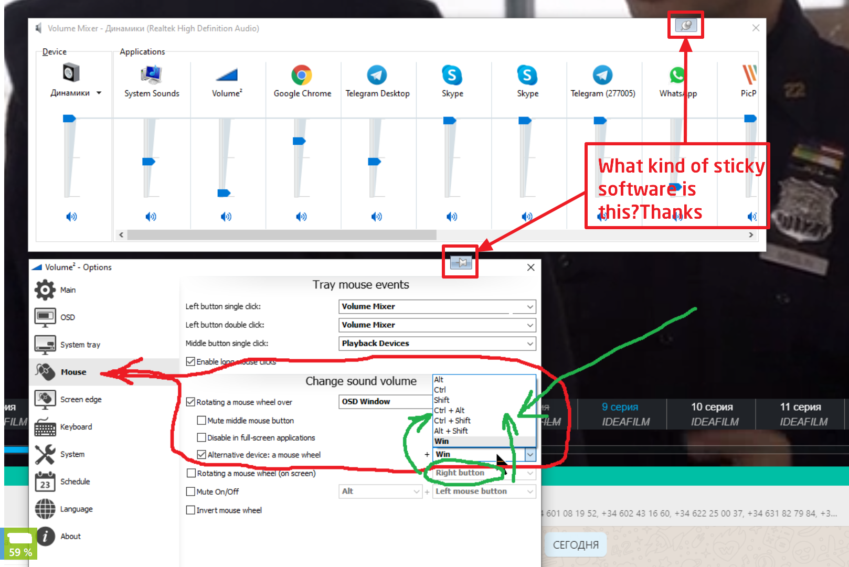Open the Left mouse button dropdown
849x567 pixels.
point(484,491)
